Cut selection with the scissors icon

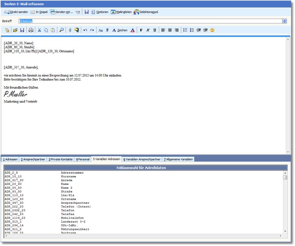(x=39, y=30)
